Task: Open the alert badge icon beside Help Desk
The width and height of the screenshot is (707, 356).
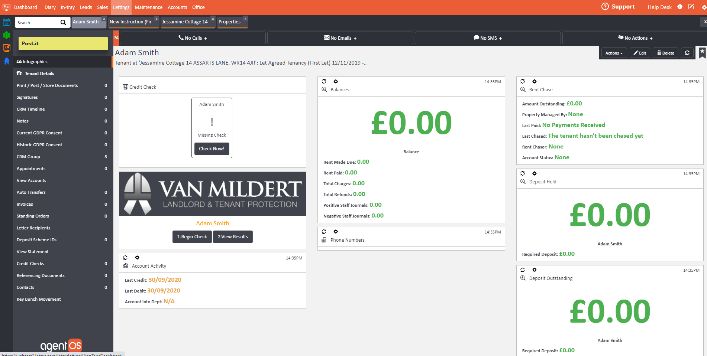Action: pos(680,7)
